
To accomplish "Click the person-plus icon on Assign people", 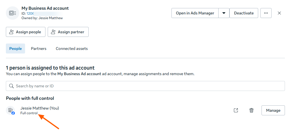I will tap(11, 32).
